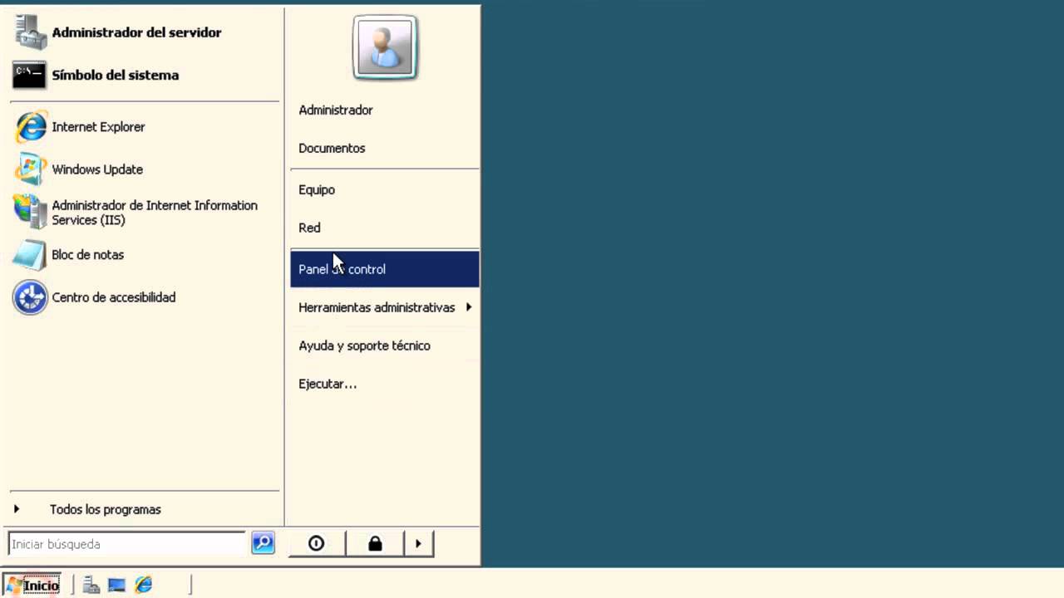
Task: Open Red network item
Action: coord(385,228)
